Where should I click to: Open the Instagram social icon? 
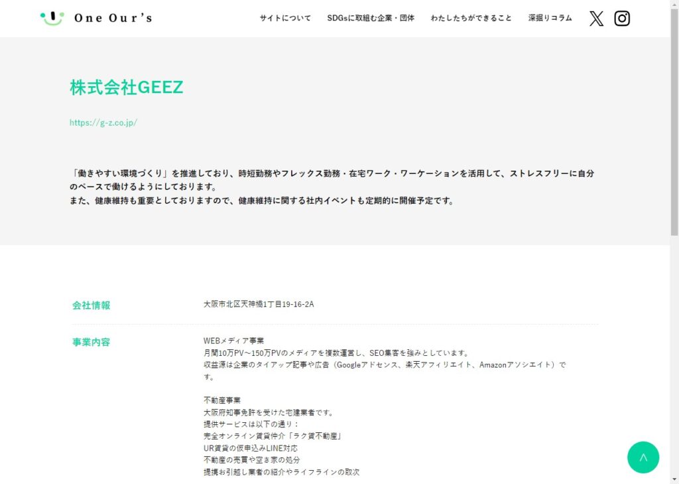tap(622, 19)
